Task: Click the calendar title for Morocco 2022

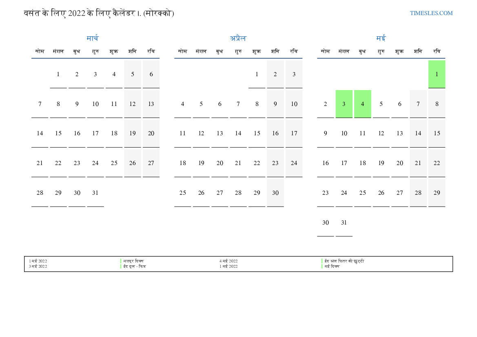Action: coord(99,13)
